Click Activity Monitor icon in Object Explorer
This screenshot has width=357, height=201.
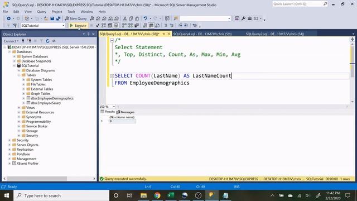(x=54, y=41)
